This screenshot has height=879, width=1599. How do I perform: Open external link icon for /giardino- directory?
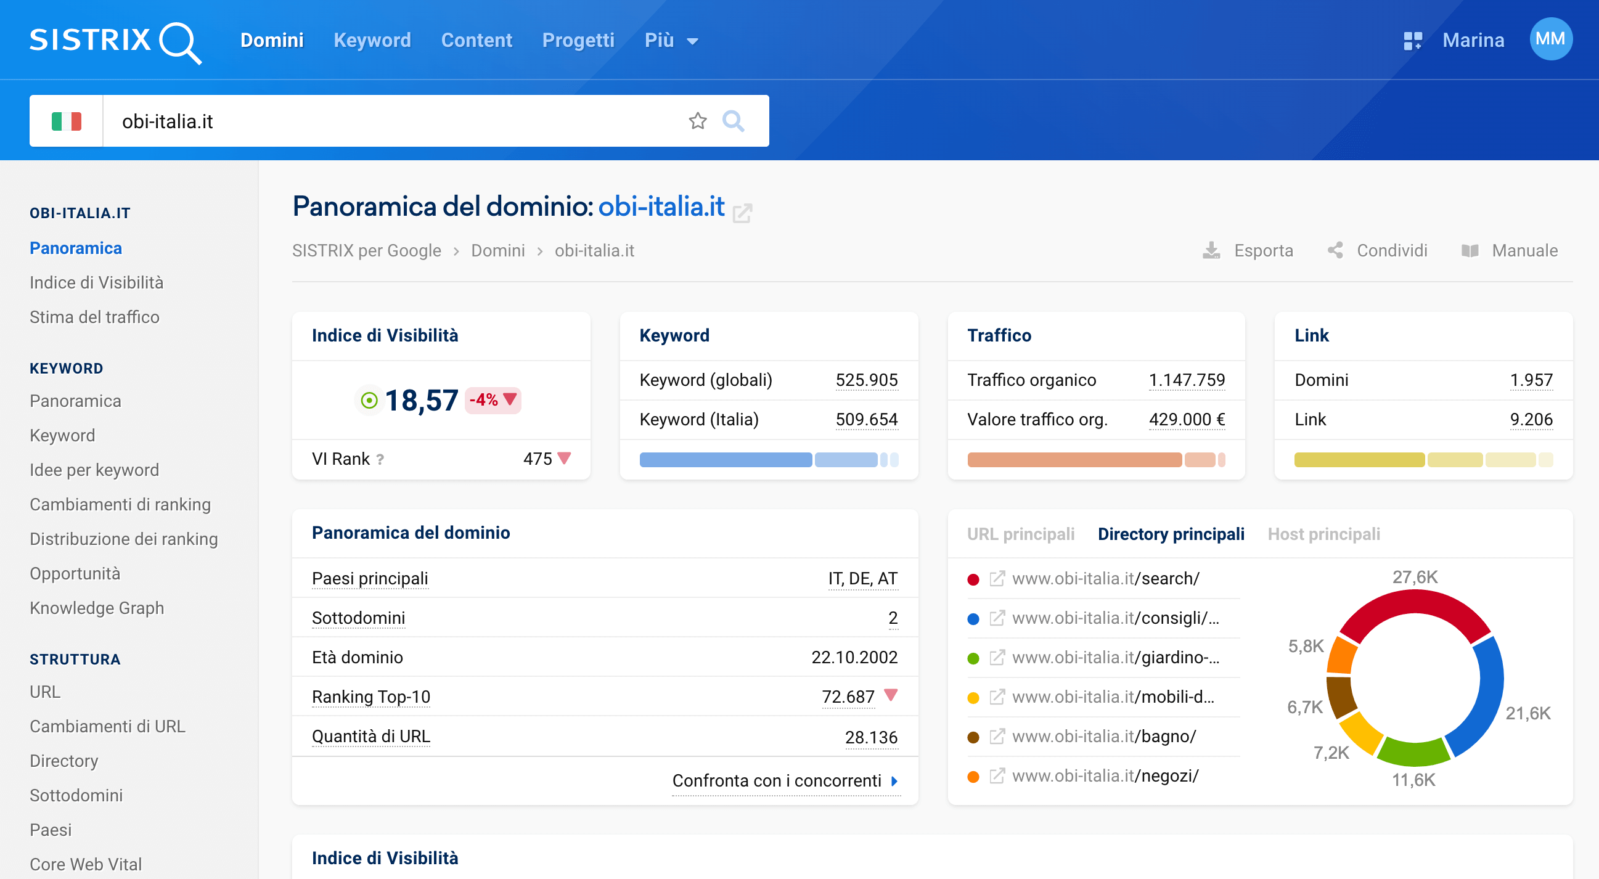[x=997, y=657]
